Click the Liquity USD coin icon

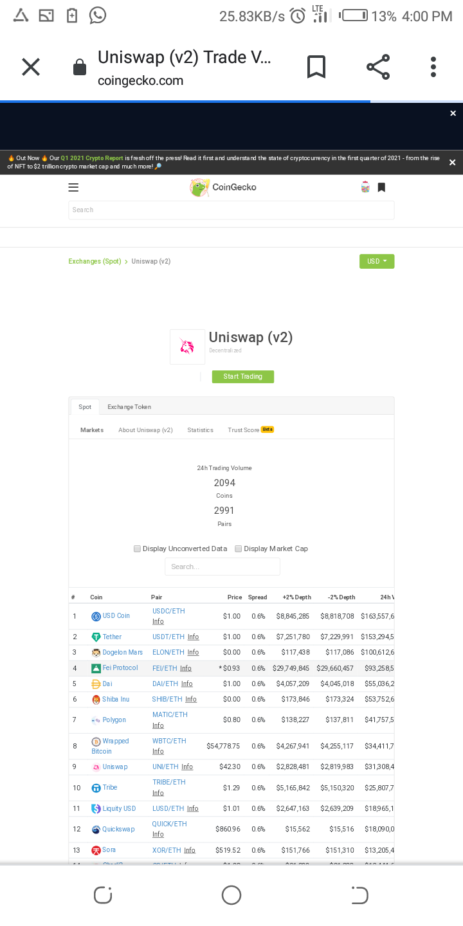[x=96, y=809]
